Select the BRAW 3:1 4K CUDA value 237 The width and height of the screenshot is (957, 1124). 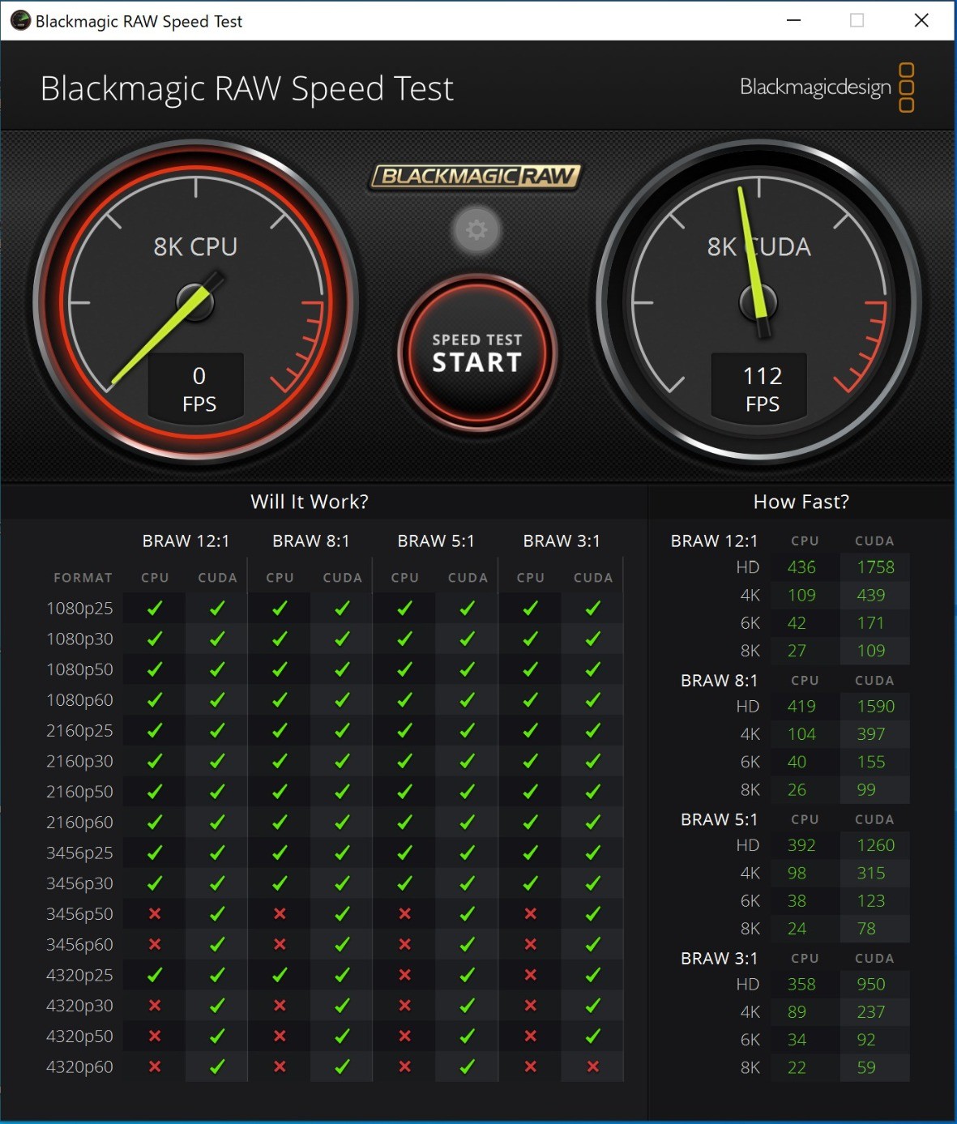[871, 1012]
